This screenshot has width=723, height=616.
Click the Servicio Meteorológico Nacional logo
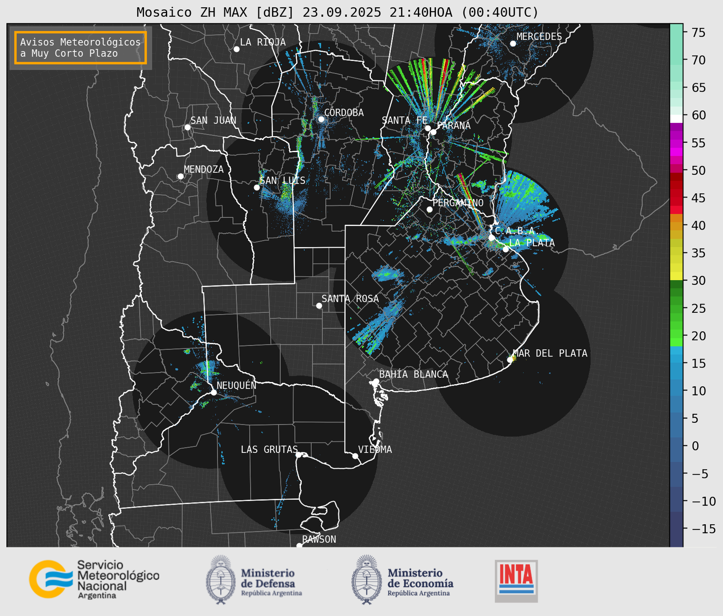[94, 579]
